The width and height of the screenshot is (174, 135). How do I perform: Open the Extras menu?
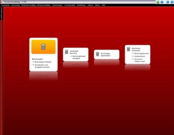(97, 5)
